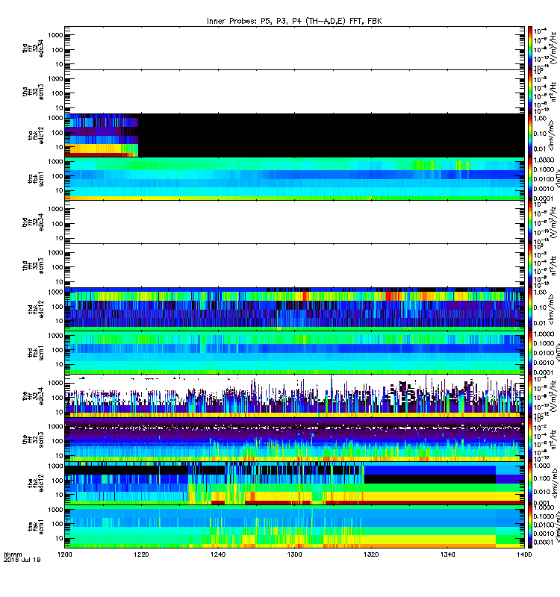This screenshot has width=560, height=597.
Task: Select the "thd fff 32 edc34" panel label
Action: [x=33, y=222]
